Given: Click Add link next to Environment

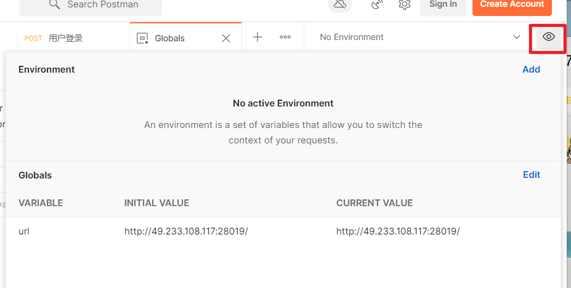Looking at the screenshot, I should [x=531, y=70].
